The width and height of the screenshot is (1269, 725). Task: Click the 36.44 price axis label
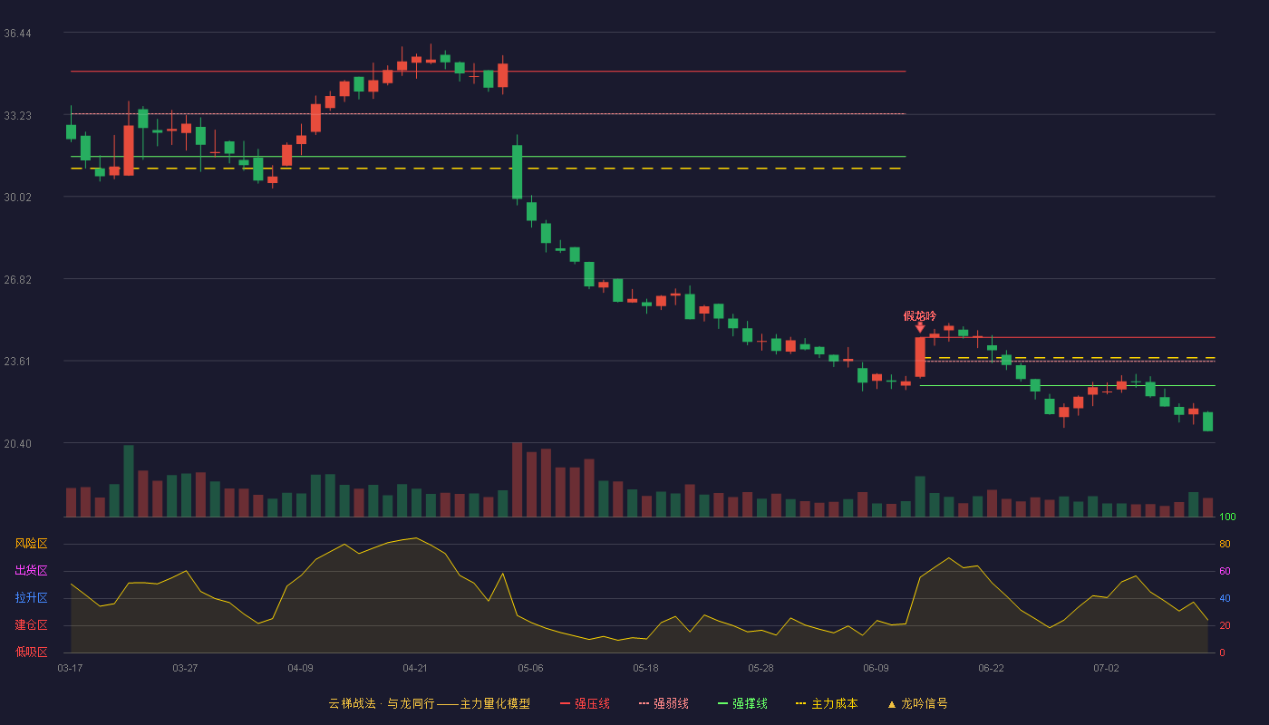click(x=18, y=34)
